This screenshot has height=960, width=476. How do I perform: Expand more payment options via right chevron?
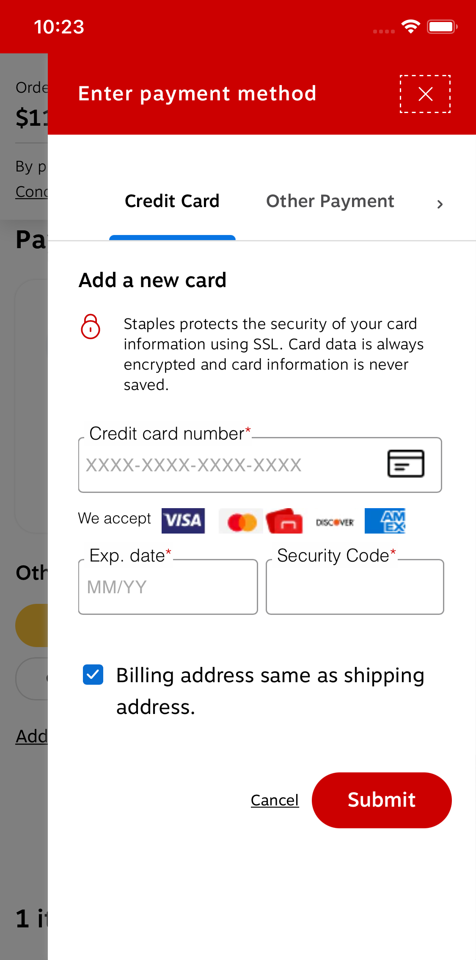(x=440, y=204)
